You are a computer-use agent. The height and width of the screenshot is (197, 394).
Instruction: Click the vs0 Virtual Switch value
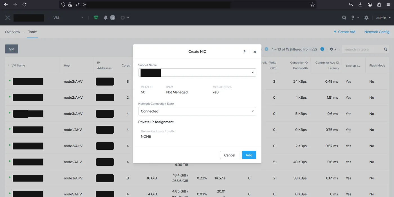pos(216,92)
